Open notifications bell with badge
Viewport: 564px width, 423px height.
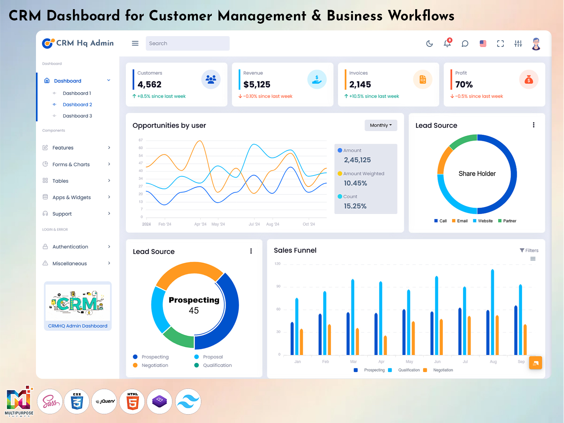[447, 43]
